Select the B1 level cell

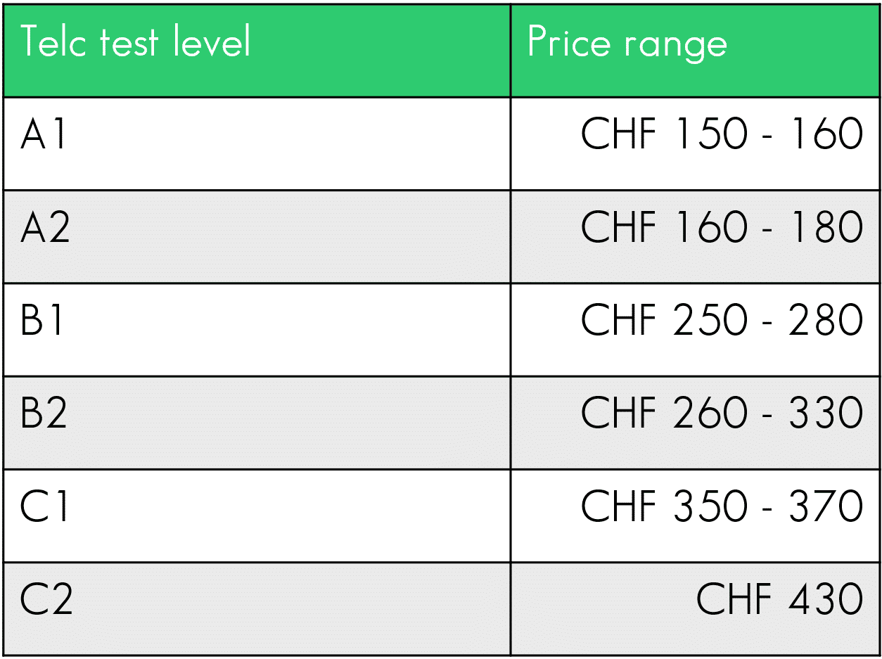[x=43, y=320]
